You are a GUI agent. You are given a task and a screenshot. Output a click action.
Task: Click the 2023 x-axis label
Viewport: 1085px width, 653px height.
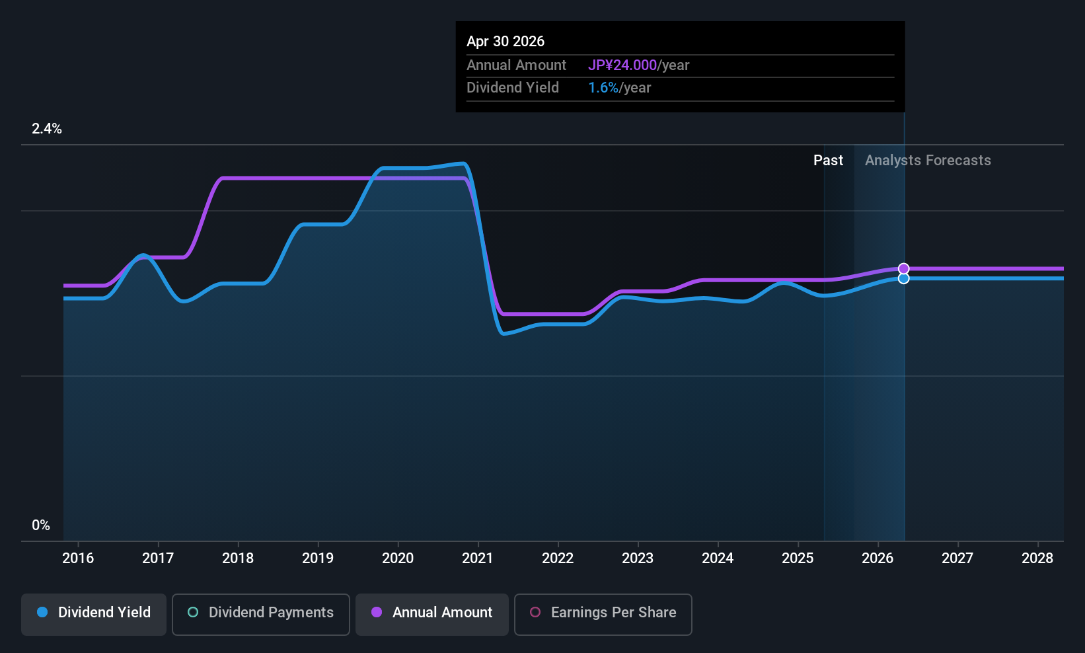tap(638, 558)
